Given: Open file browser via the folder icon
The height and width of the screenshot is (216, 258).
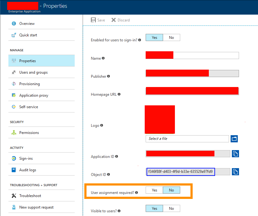Looking at the screenshot, I should tap(234, 139).
